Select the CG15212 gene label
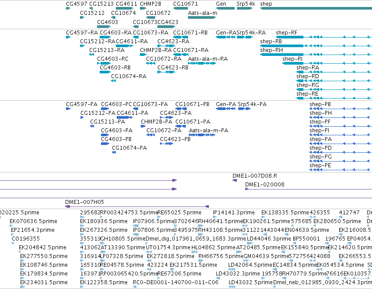372x289 pixels. (x=92, y=13)
